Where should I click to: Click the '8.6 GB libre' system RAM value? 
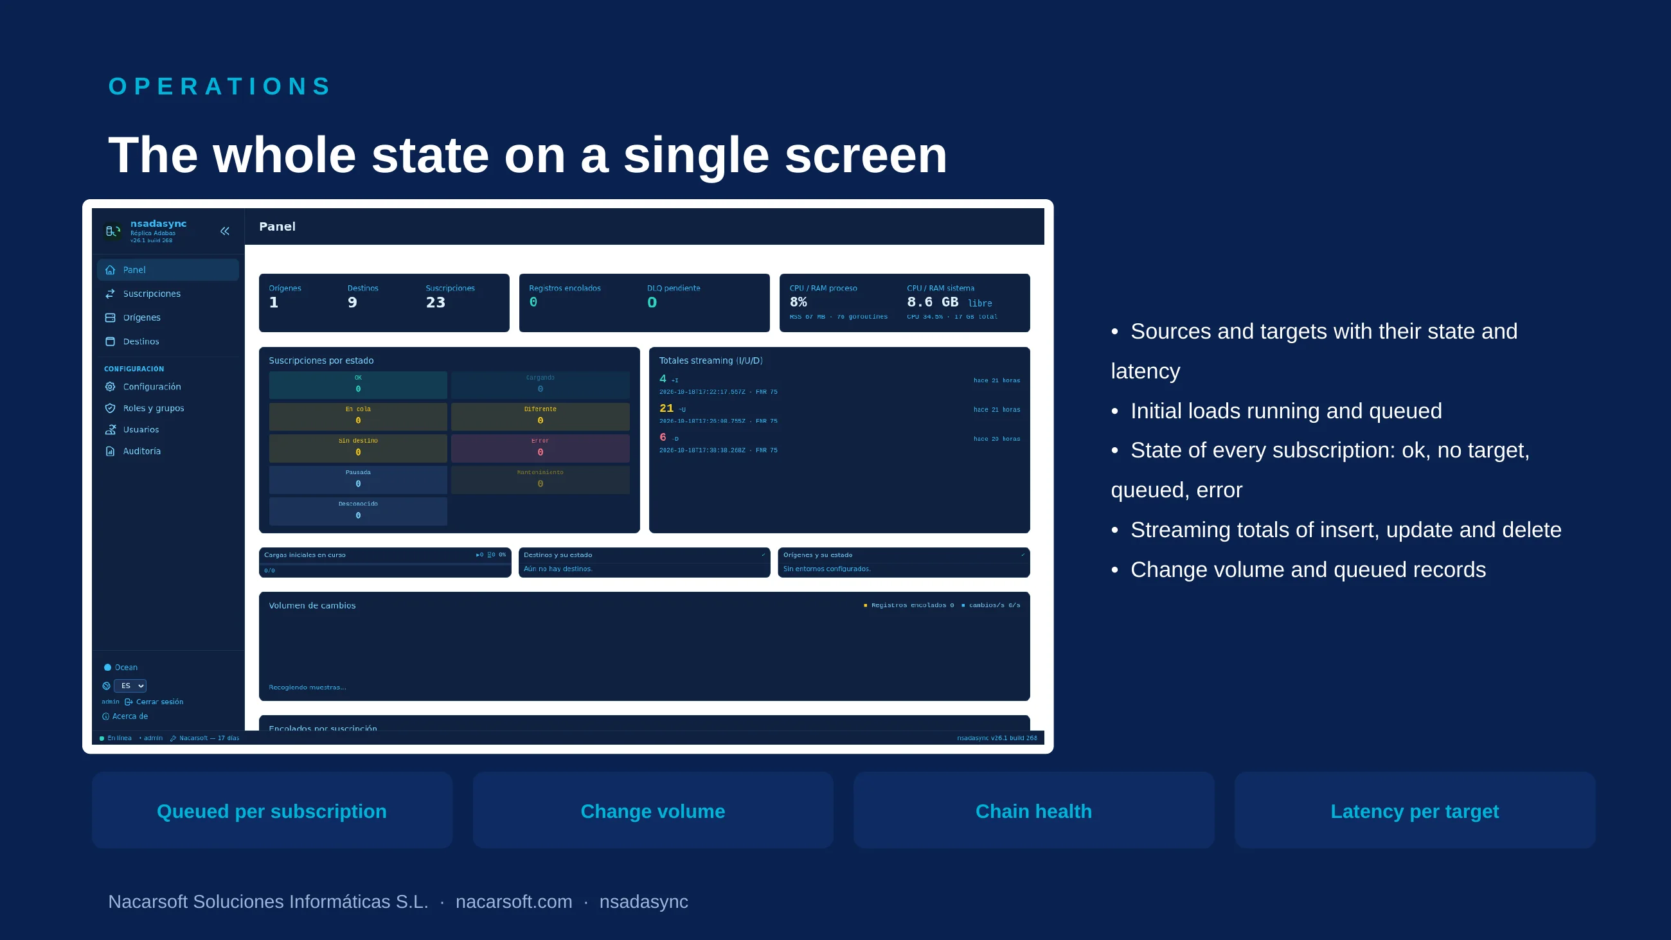pos(950,303)
